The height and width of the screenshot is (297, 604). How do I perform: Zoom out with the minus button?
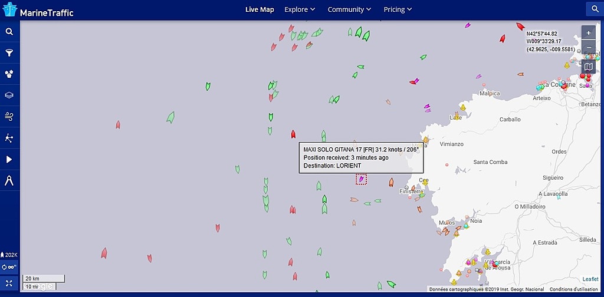tap(588, 47)
